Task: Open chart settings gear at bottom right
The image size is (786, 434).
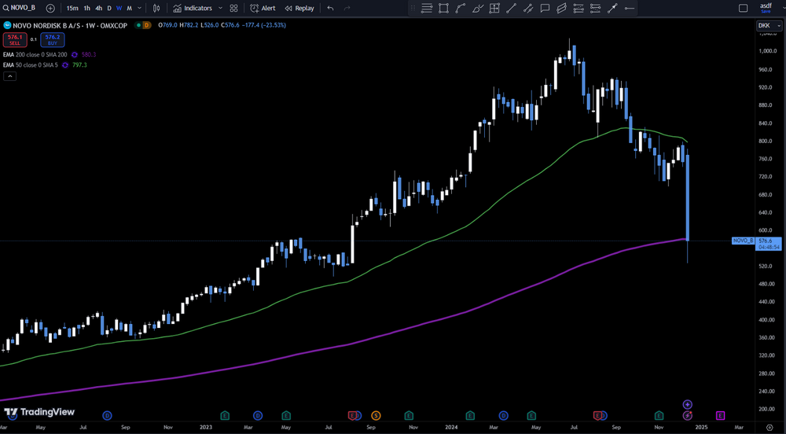Action: pyautogui.click(x=770, y=428)
